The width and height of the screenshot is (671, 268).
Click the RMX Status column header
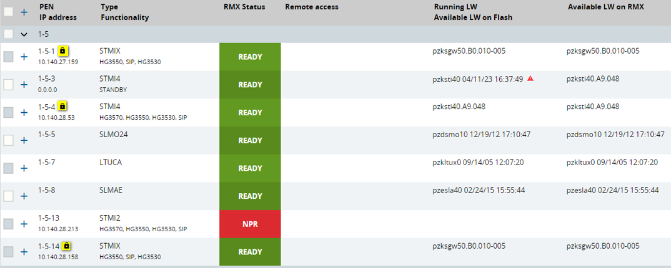click(244, 7)
